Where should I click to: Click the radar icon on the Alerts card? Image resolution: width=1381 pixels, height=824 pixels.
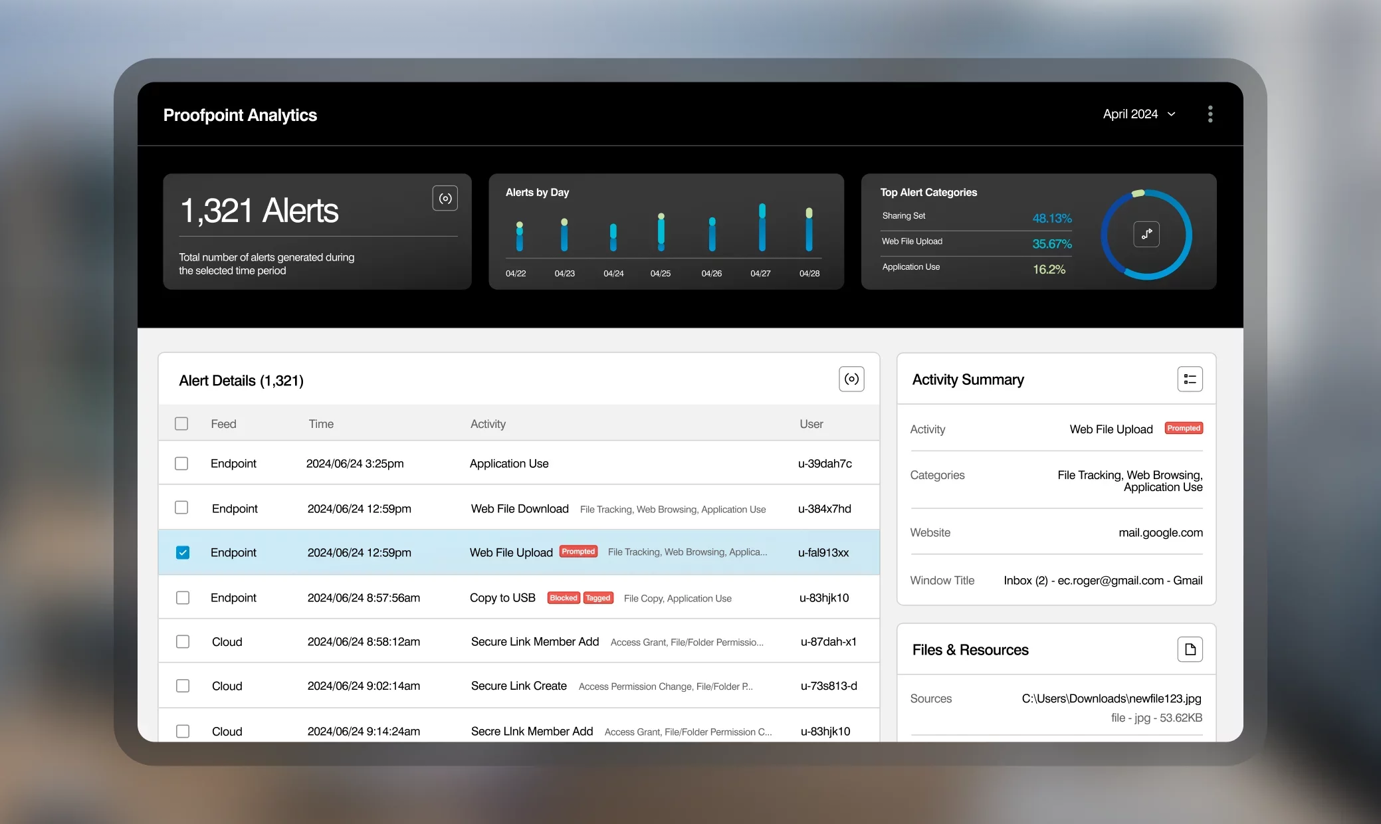click(445, 197)
